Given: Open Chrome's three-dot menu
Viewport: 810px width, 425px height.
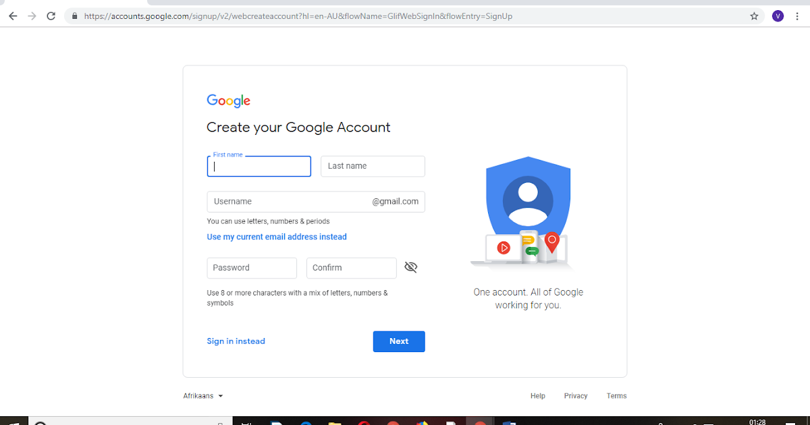Looking at the screenshot, I should click(799, 16).
